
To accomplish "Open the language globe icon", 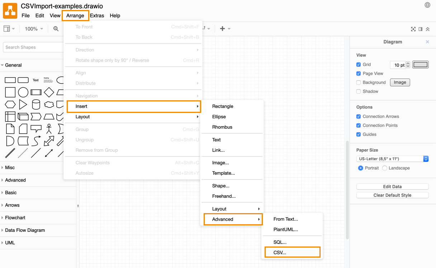I will [x=427, y=5].
